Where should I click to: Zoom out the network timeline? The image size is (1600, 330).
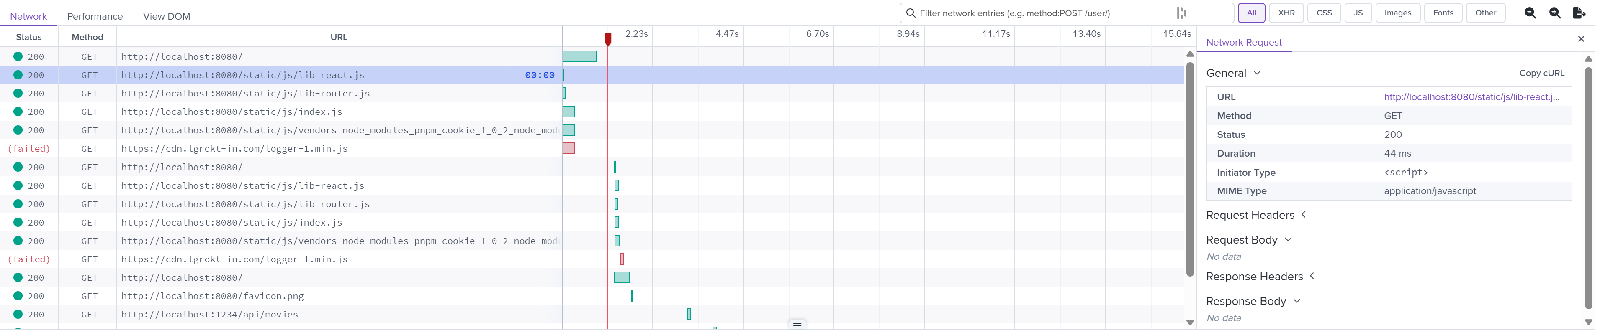[x=1531, y=13]
